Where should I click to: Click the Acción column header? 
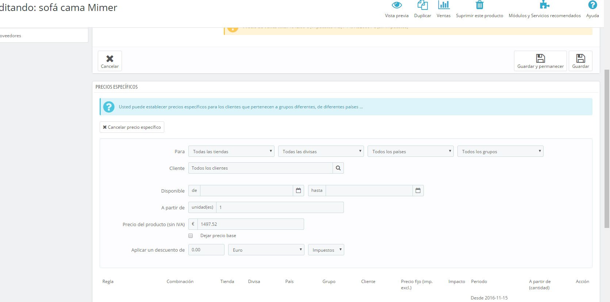tap(582, 282)
